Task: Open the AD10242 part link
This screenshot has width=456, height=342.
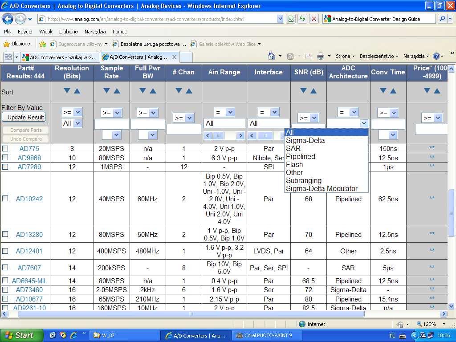Action: click(x=29, y=199)
